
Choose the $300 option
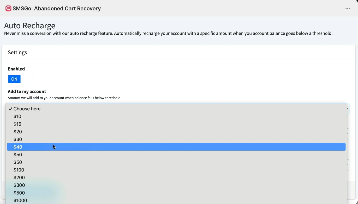[x=176, y=185]
